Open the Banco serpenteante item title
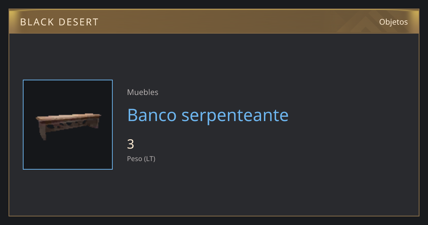 point(208,115)
